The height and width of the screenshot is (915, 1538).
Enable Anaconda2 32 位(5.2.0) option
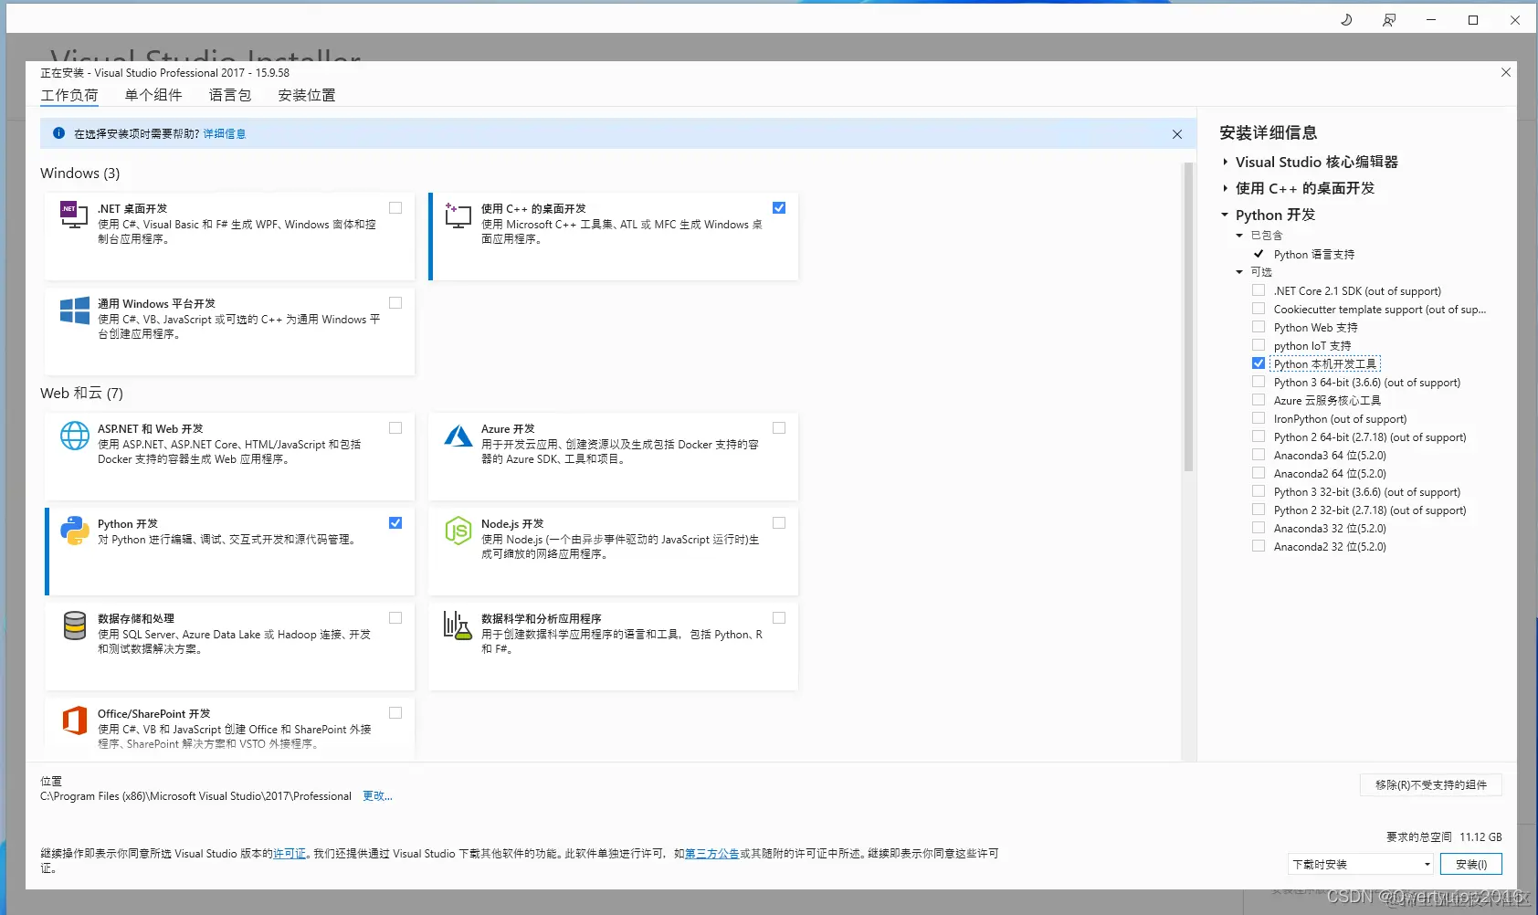[1259, 546]
